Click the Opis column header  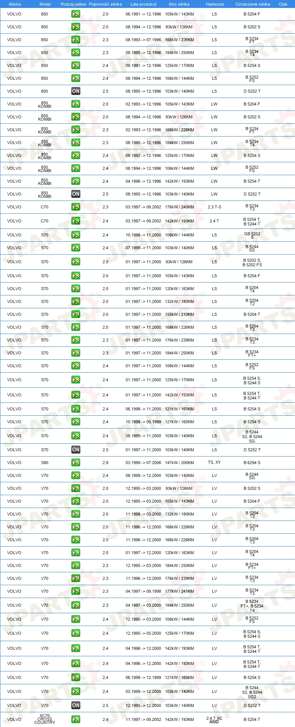283,4
